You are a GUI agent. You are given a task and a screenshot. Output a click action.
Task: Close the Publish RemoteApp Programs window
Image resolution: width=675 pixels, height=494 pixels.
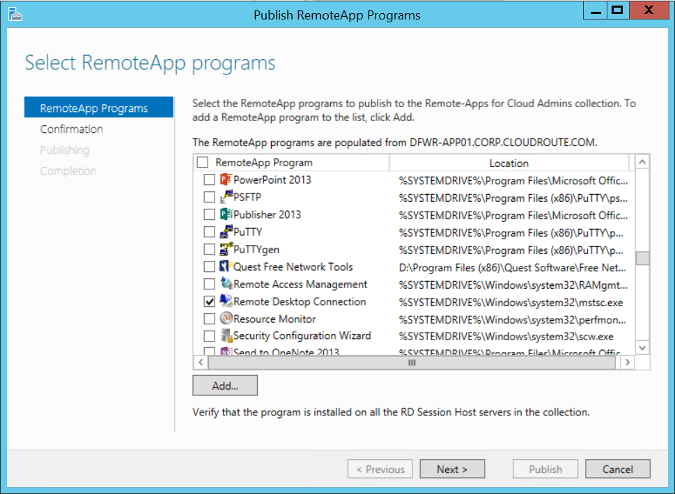649,10
